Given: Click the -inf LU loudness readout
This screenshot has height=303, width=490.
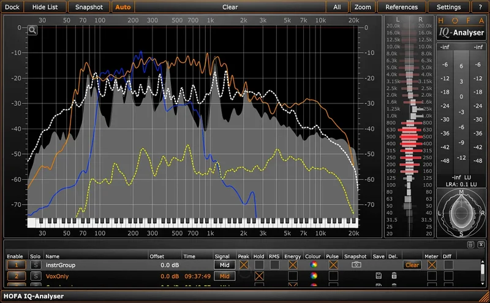Looking at the screenshot, I should pyautogui.click(x=461, y=177).
